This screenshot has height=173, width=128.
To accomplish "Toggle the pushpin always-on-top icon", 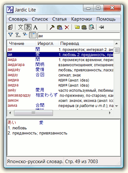I will pos(101,27).
